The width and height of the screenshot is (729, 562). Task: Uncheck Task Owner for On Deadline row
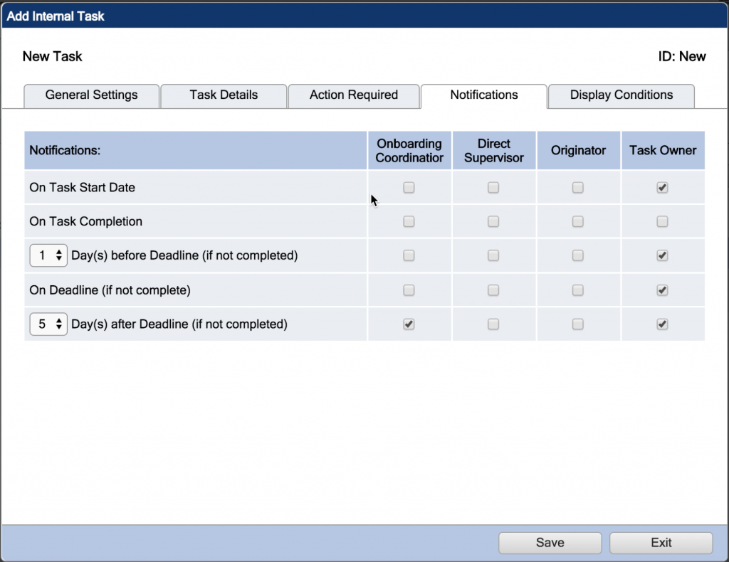[x=662, y=290]
